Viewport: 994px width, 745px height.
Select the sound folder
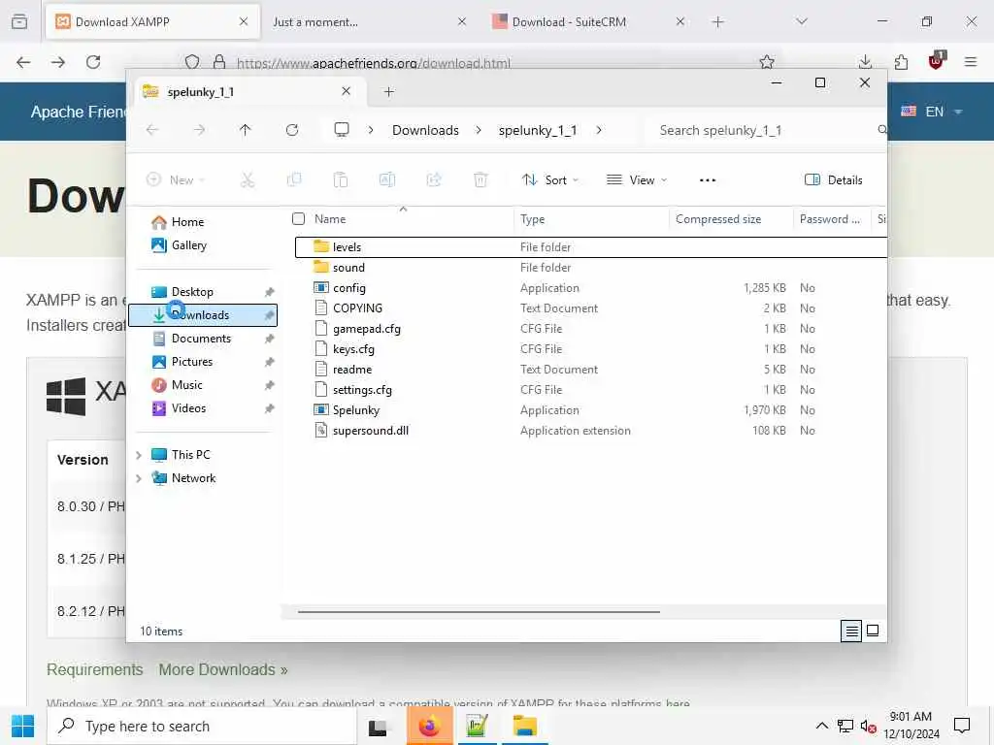(348, 268)
